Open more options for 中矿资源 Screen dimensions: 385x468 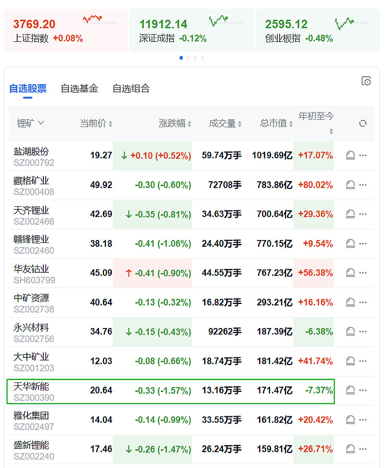coord(363,303)
